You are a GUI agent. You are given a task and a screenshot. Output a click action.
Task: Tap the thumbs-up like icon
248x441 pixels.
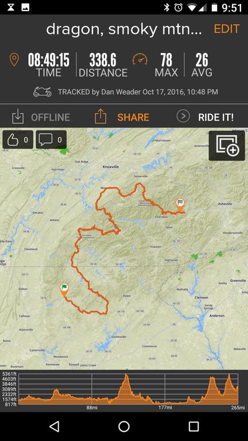tap(12, 140)
